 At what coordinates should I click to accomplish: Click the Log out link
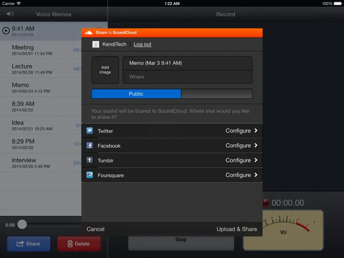(142, 44)
